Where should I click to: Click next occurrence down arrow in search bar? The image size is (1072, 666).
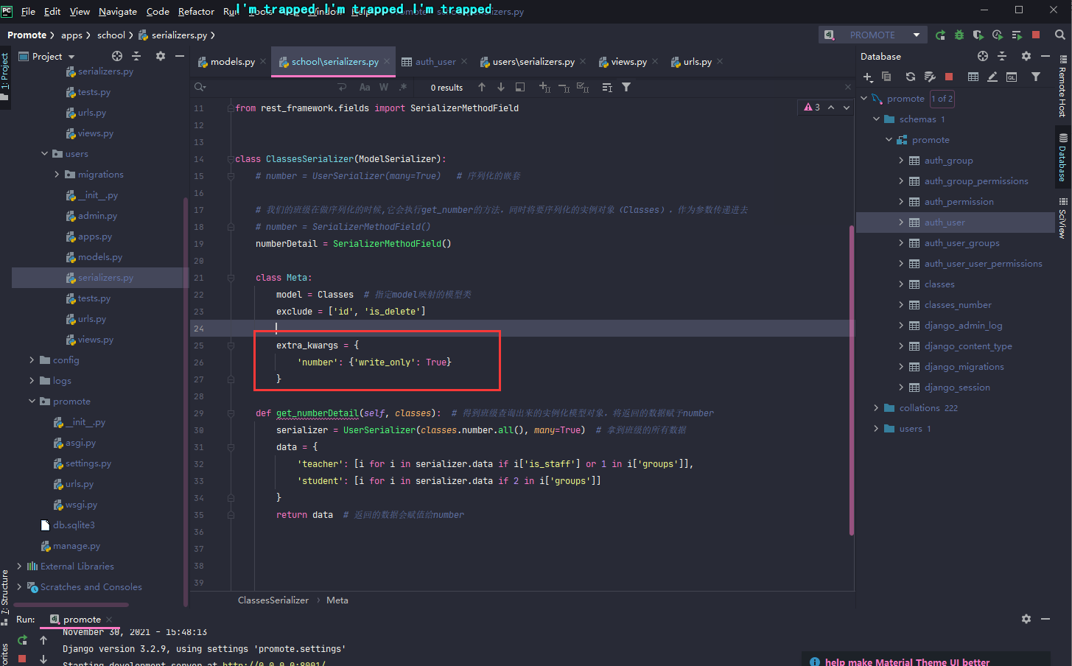coord(501,87)
